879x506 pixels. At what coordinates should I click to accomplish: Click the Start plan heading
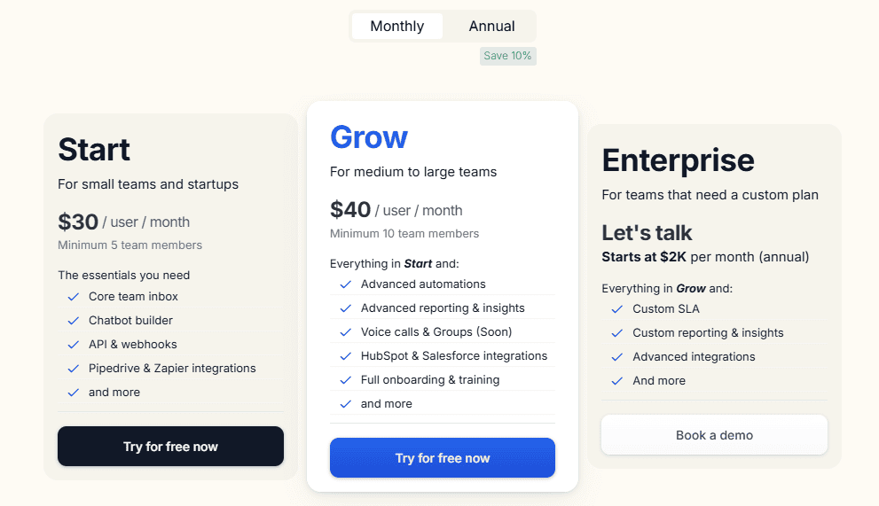(94, 149)
